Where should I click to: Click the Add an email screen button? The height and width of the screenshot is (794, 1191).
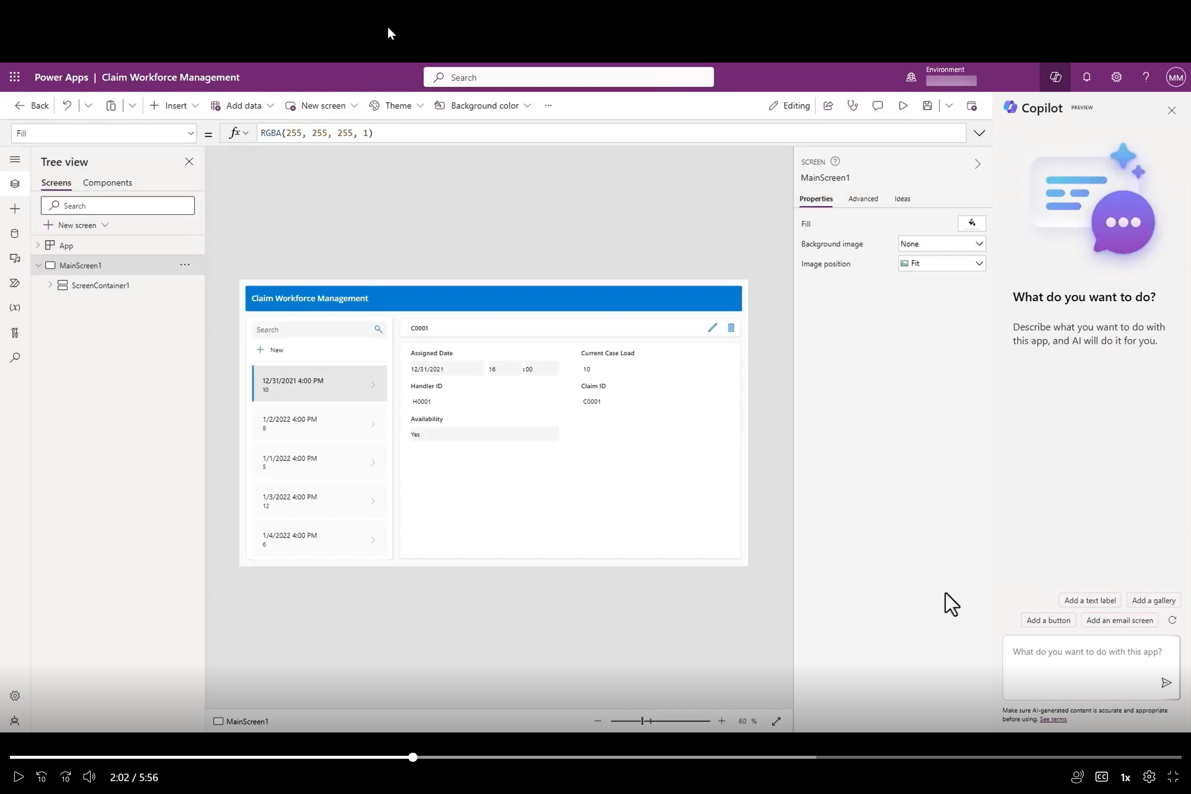point(1119,620)
